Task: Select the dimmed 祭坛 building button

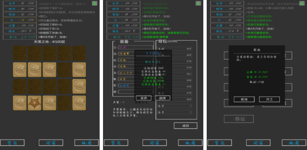Action: (238, 119)
